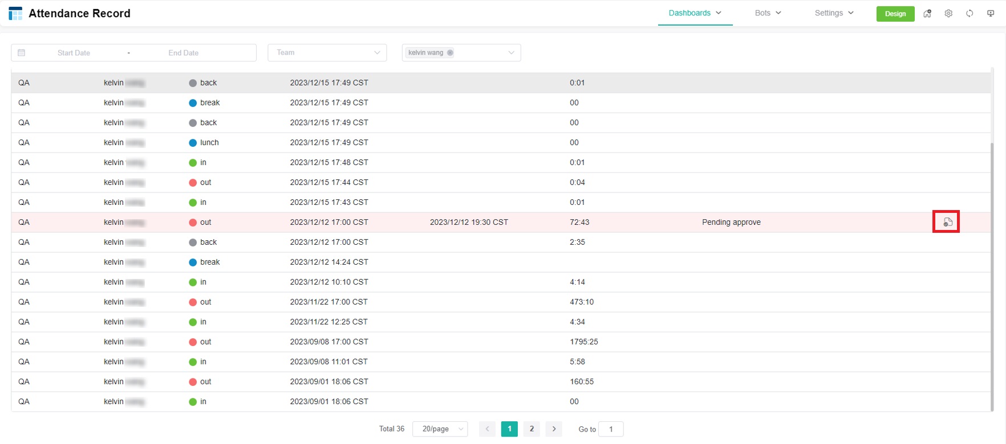Click the Start Date field
The image size is (1006, 444).
pyautogui.click(x=74, y=53)
